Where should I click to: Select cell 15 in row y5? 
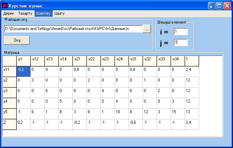178,114
